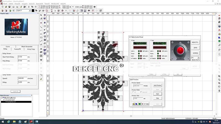
Task: Select the Ellipse drawing tool
Action: point(41,34)
